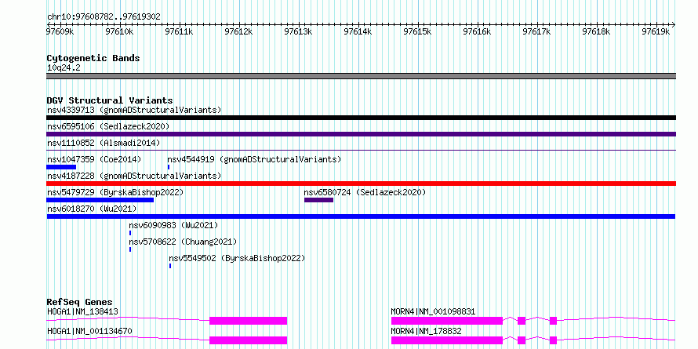Image resolution: width=698 pixels, height=349 pixels.
Task: Click the RefSeq Genes track title
Action: [x=79, y=302]
